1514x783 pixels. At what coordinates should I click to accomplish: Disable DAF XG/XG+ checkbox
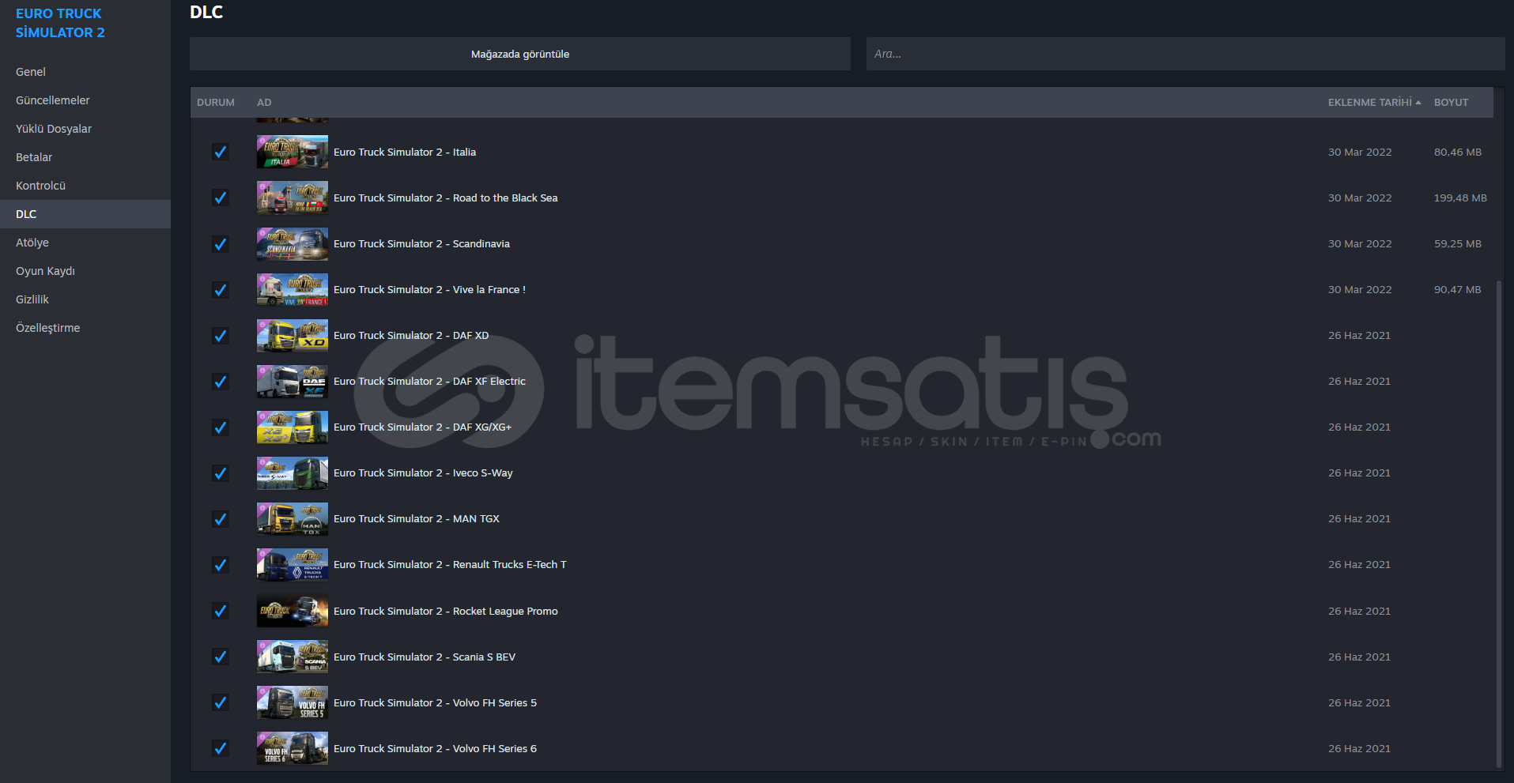(x=221, y=427)
